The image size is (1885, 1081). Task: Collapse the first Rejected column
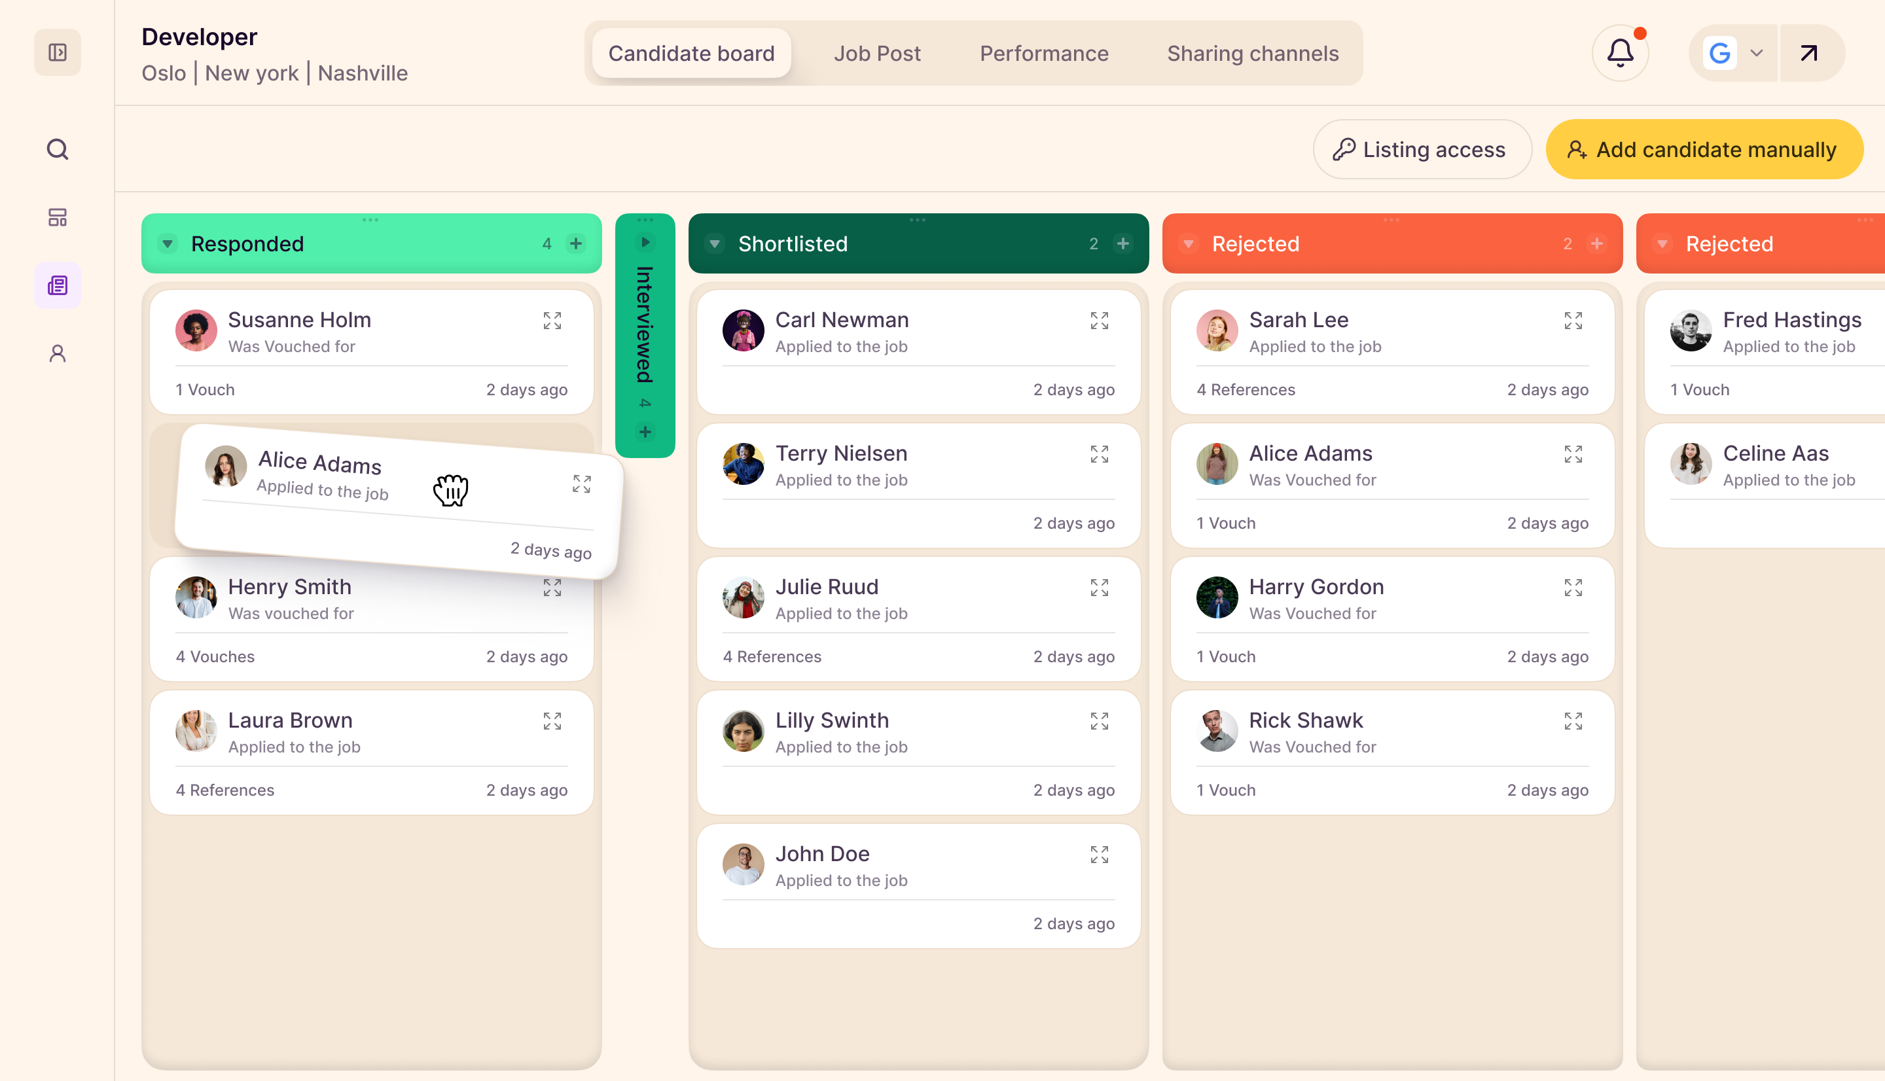point(1189,243)
